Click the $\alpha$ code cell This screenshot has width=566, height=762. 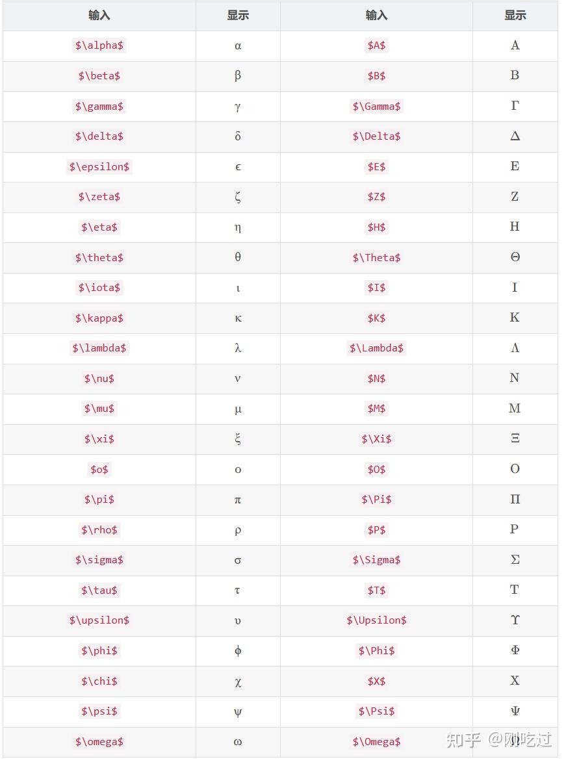click(99, 45)
